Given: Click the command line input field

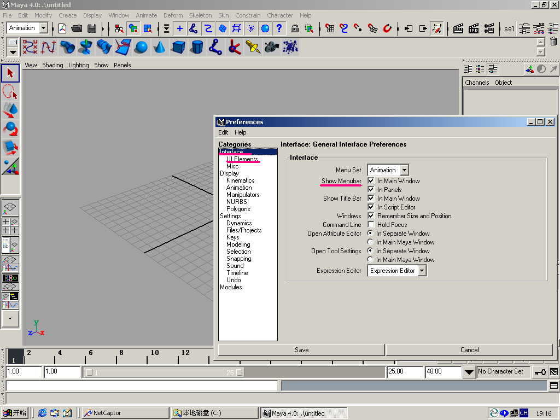Looking at the screenshot, I should point(142,386).
